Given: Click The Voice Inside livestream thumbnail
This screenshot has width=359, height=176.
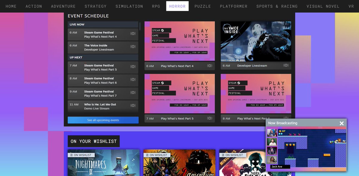Looking at the screenshot, I should click(x=256, y=41).
